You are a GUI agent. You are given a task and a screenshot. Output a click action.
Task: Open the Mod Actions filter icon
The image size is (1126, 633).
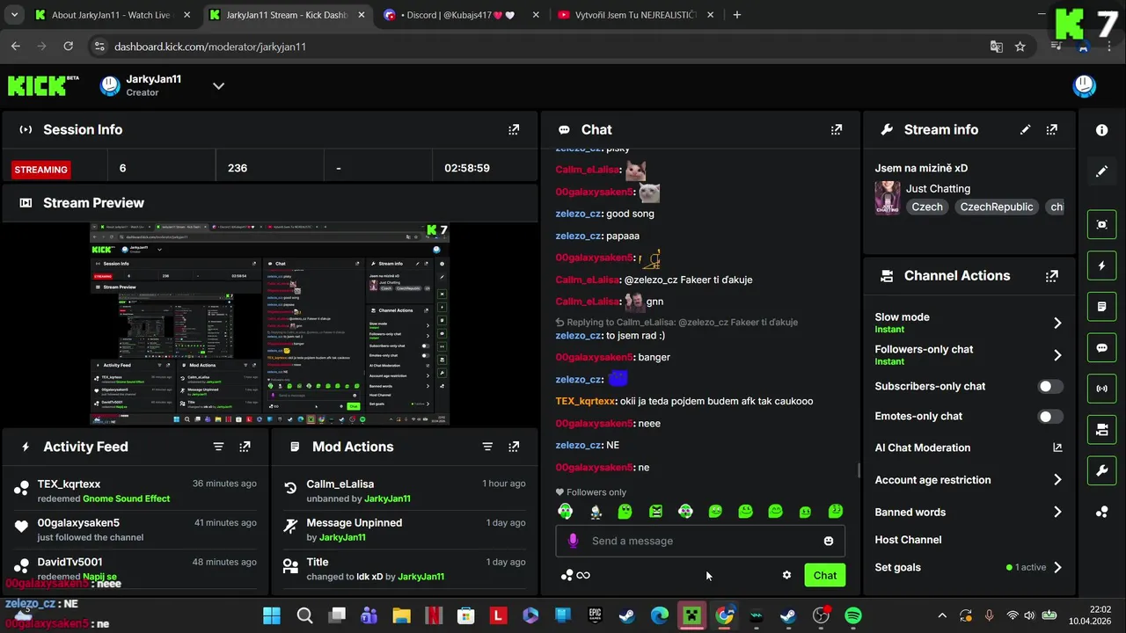coord(487,447)
